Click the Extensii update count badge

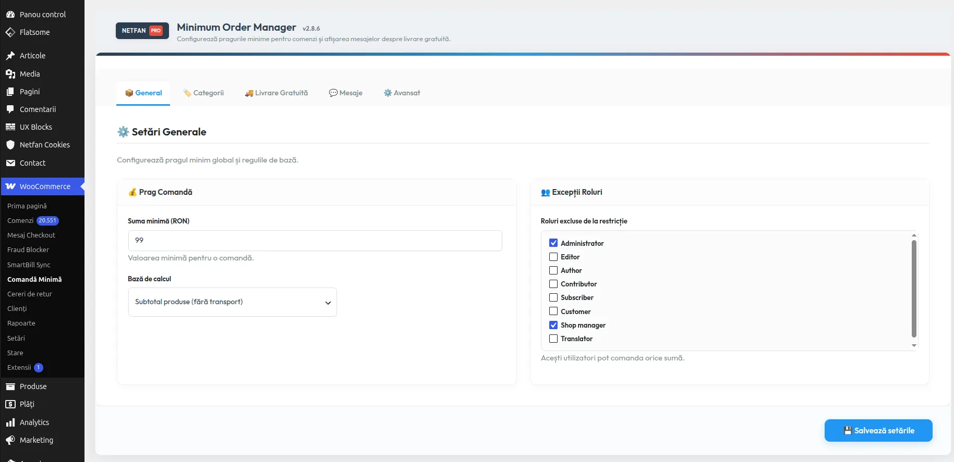[x=39, y=368]
